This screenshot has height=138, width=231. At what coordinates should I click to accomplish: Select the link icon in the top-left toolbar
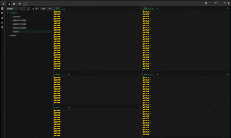point(3,4)
